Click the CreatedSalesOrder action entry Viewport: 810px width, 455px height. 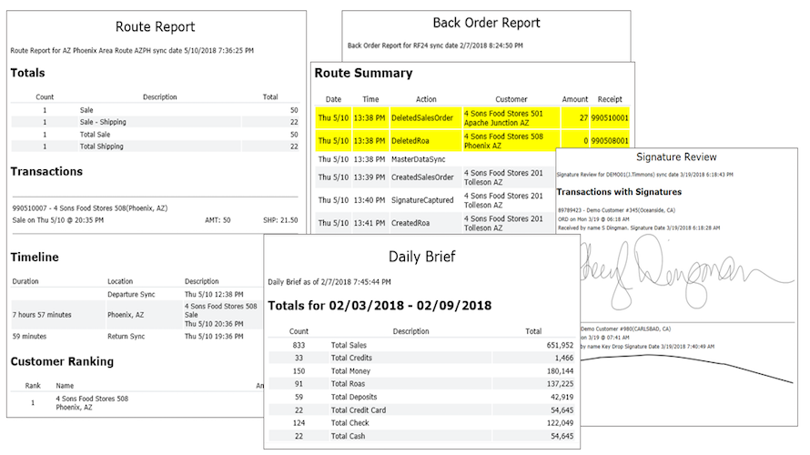[x=422, y=177]
